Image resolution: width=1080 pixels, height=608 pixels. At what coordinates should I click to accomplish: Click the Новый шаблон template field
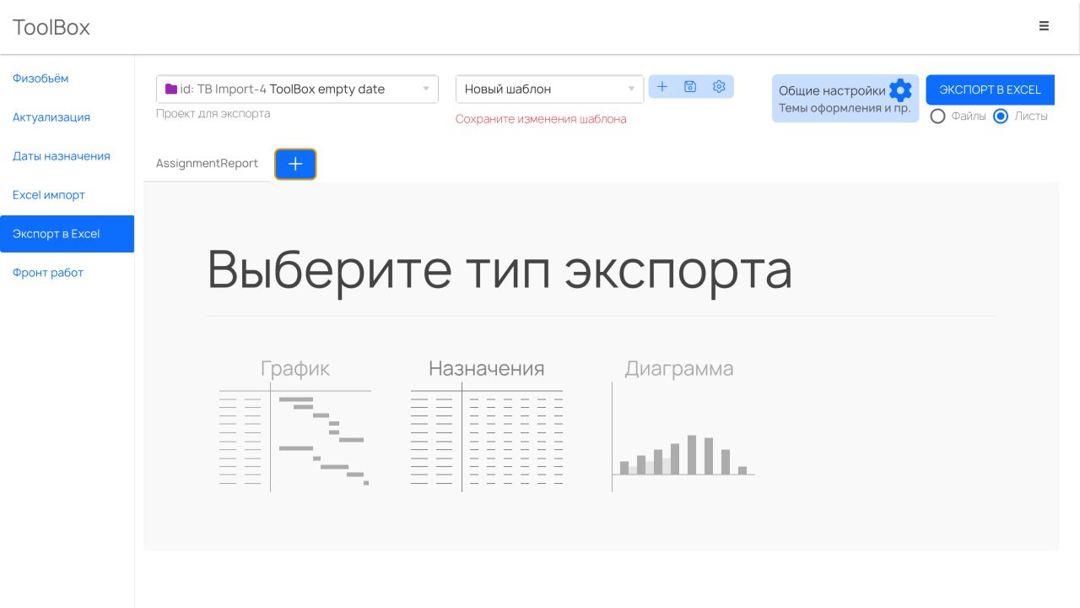549,90
